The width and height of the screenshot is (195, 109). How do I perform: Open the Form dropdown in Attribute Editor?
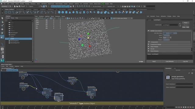(x=167, y=38)
